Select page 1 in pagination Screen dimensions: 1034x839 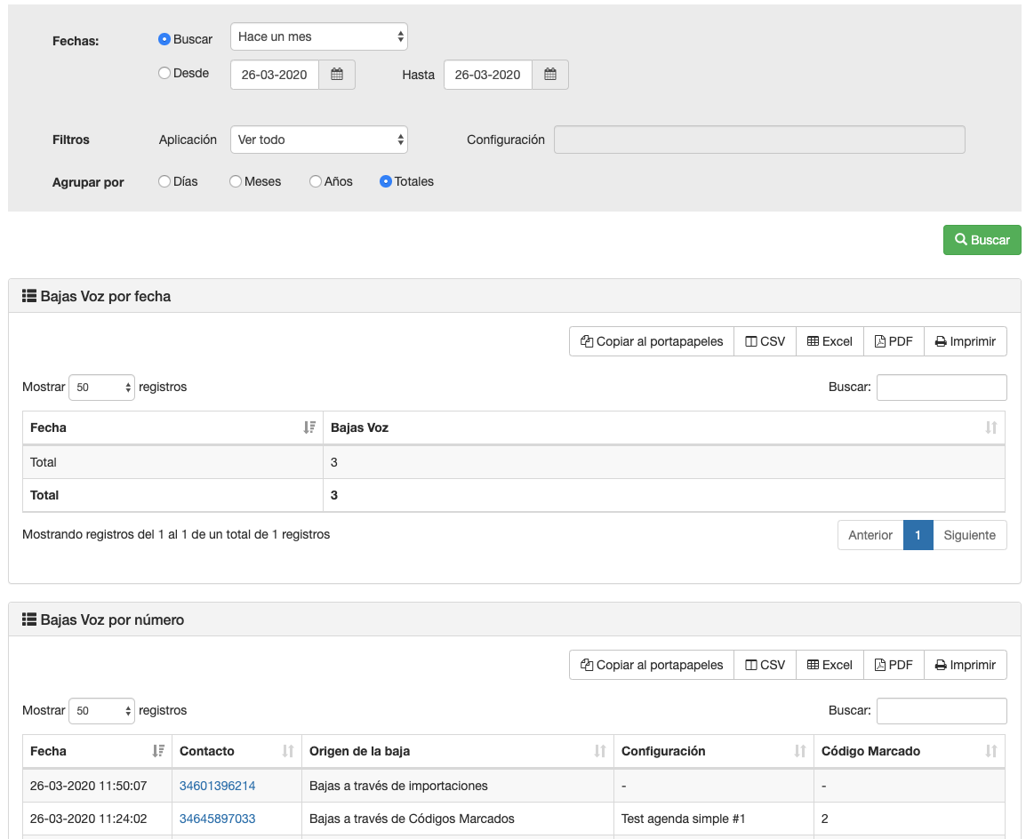tap(918, 535)
